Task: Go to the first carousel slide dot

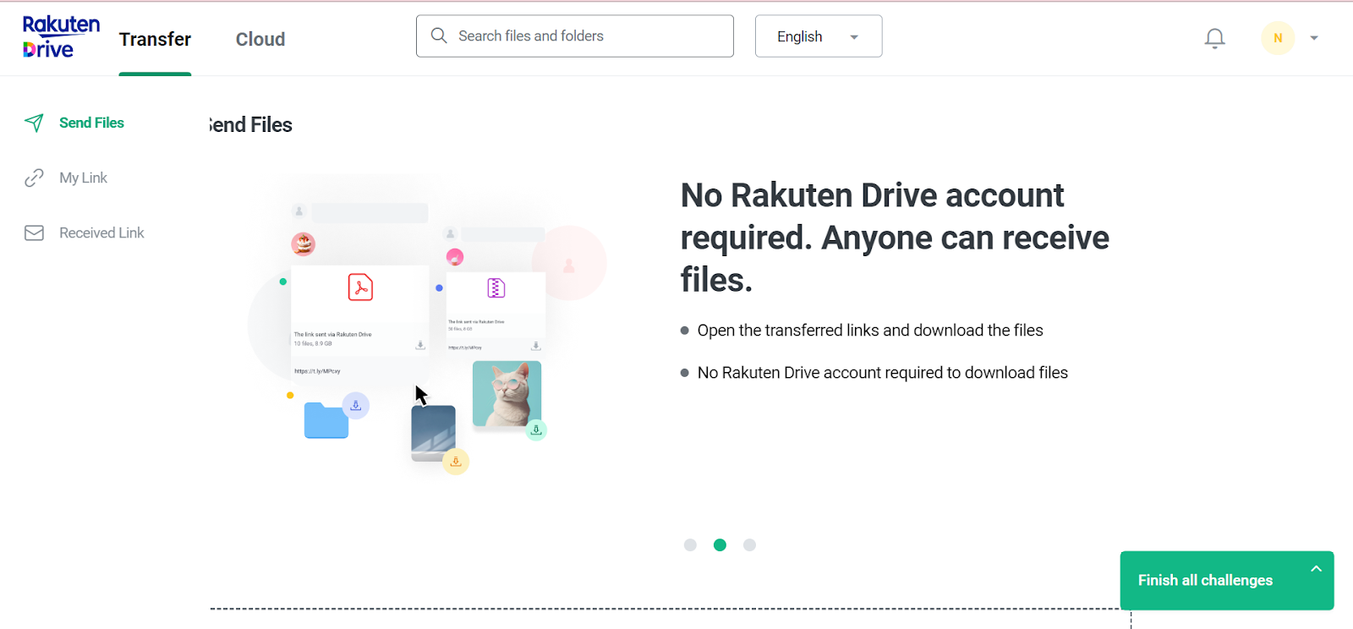Action: (690, 545)
